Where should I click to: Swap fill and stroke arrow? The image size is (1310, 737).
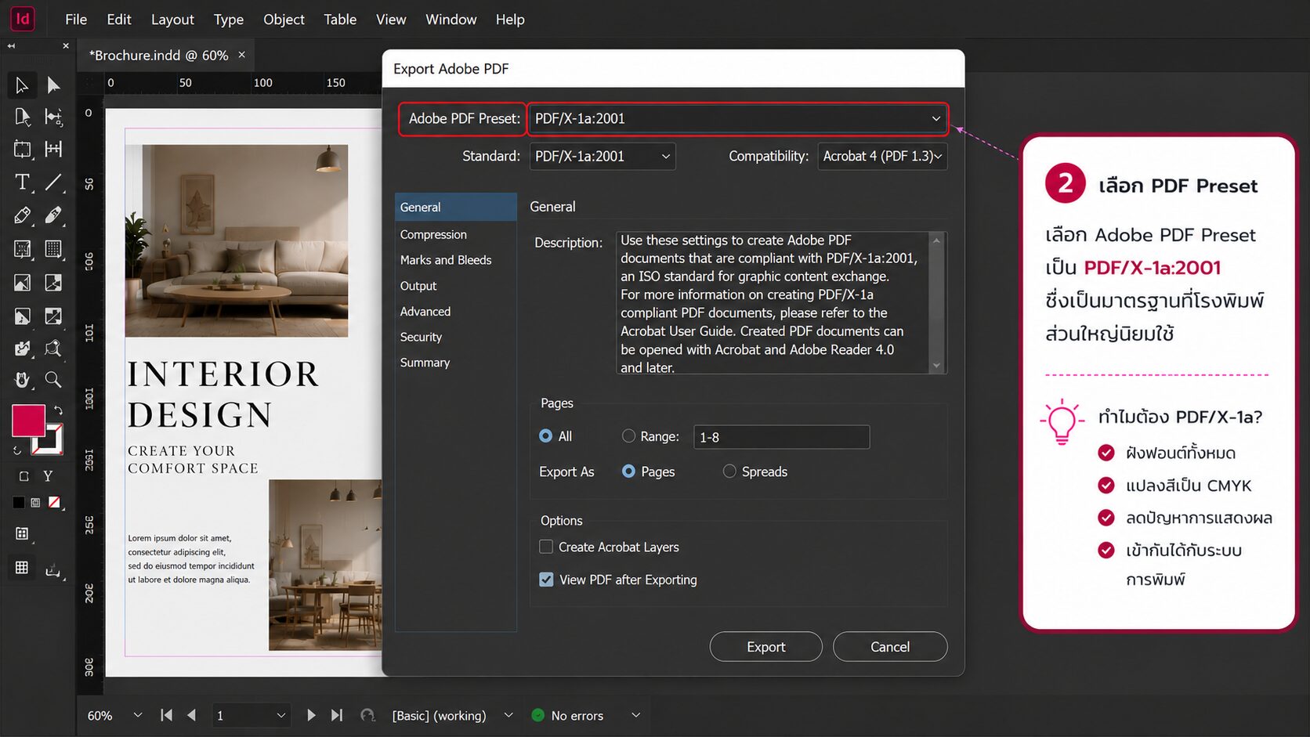click(x=58, y=410)
